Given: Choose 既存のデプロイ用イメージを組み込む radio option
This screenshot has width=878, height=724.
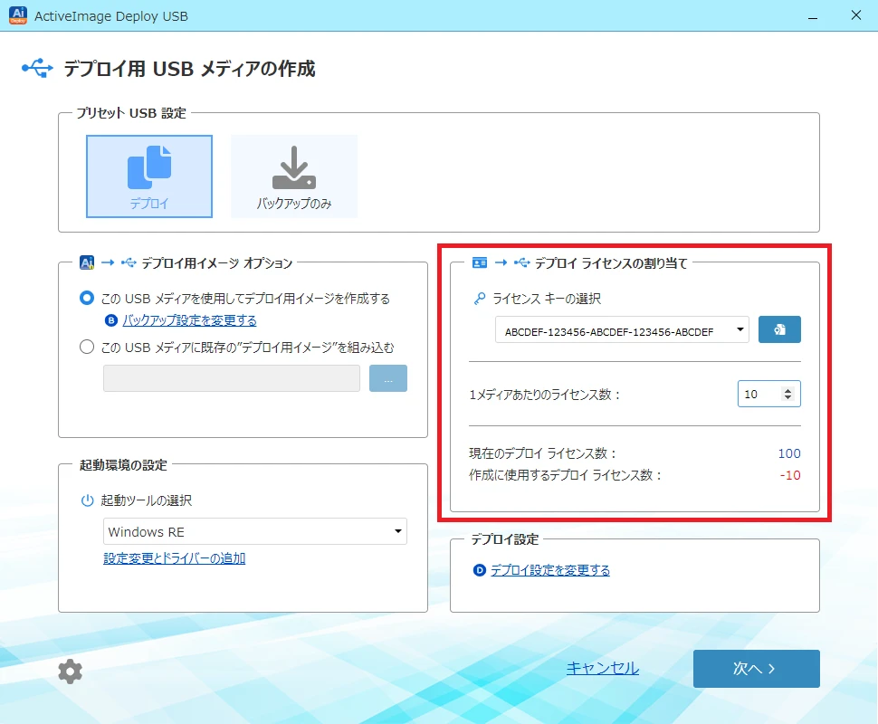Looking at the screenshot, I should (87, 348).
